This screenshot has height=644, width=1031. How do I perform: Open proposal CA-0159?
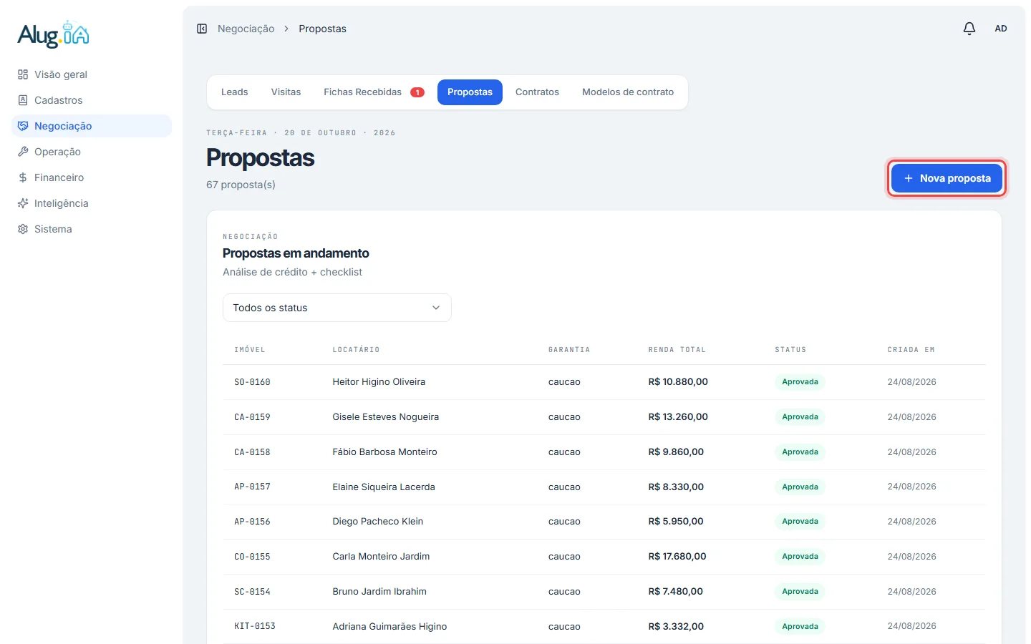coord(252,417)
